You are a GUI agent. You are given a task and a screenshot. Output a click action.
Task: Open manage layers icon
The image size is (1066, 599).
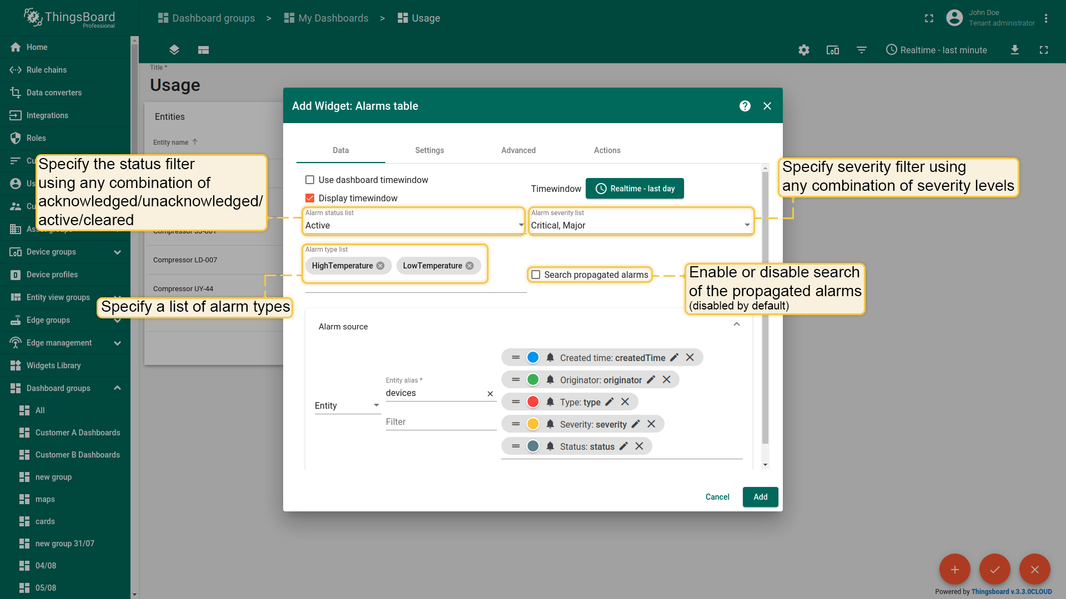point(174,50)
